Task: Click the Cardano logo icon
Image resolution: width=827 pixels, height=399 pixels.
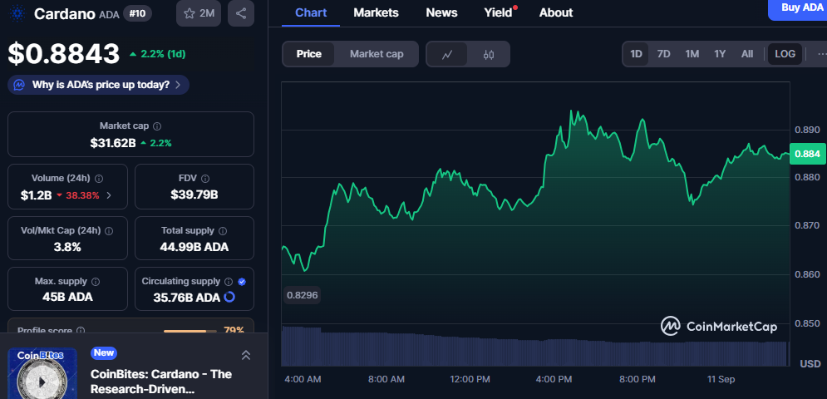Action: coord(17,13)
